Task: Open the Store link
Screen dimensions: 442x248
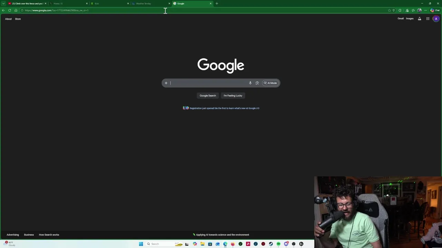Action: click(18, 19)
